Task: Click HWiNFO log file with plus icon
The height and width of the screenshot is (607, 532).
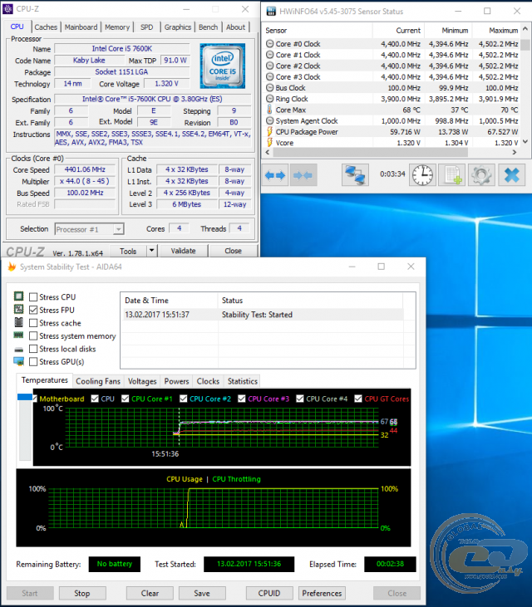Action: point(452,175)
